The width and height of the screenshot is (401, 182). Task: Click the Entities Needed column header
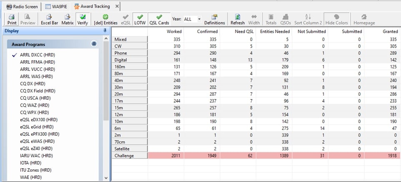274,31
